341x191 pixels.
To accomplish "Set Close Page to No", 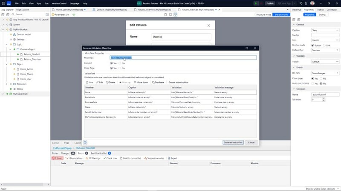I will (120, 68).
